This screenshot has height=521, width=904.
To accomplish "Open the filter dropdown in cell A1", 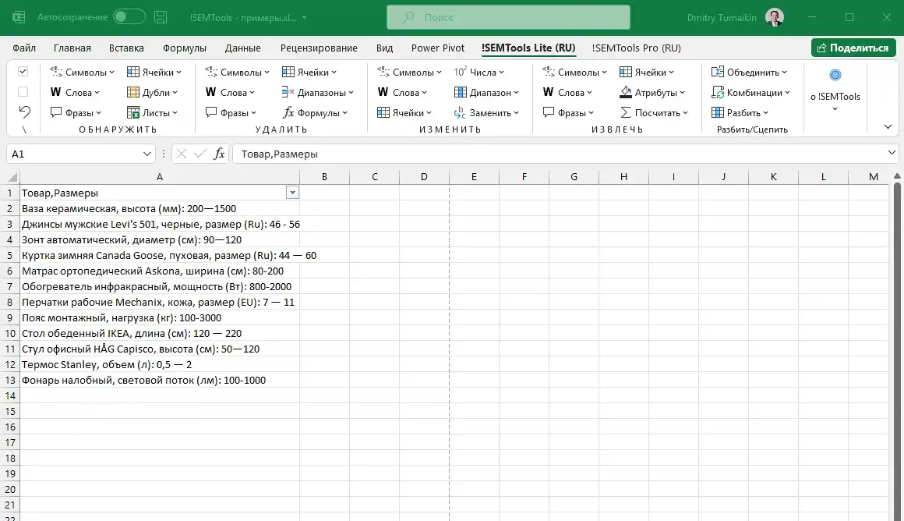I will [292, 193].
